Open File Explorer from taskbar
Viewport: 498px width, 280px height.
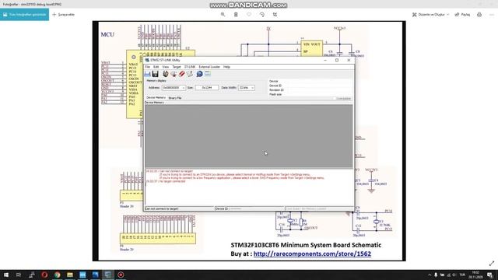coord(70,275)
